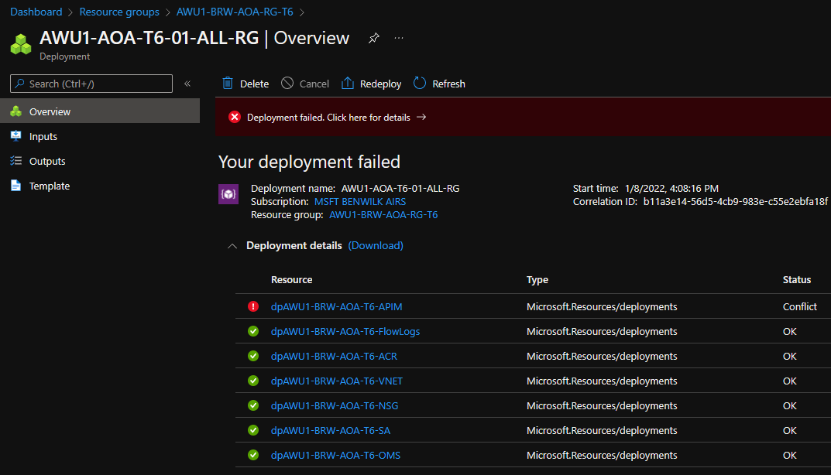The height and width of the screenshot is (475, 831).
Task: Click the OK status in OMS row
Action: tap(790, 456)
